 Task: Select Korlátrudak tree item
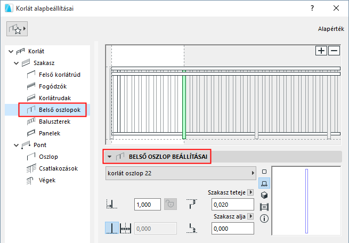point(55,98)
